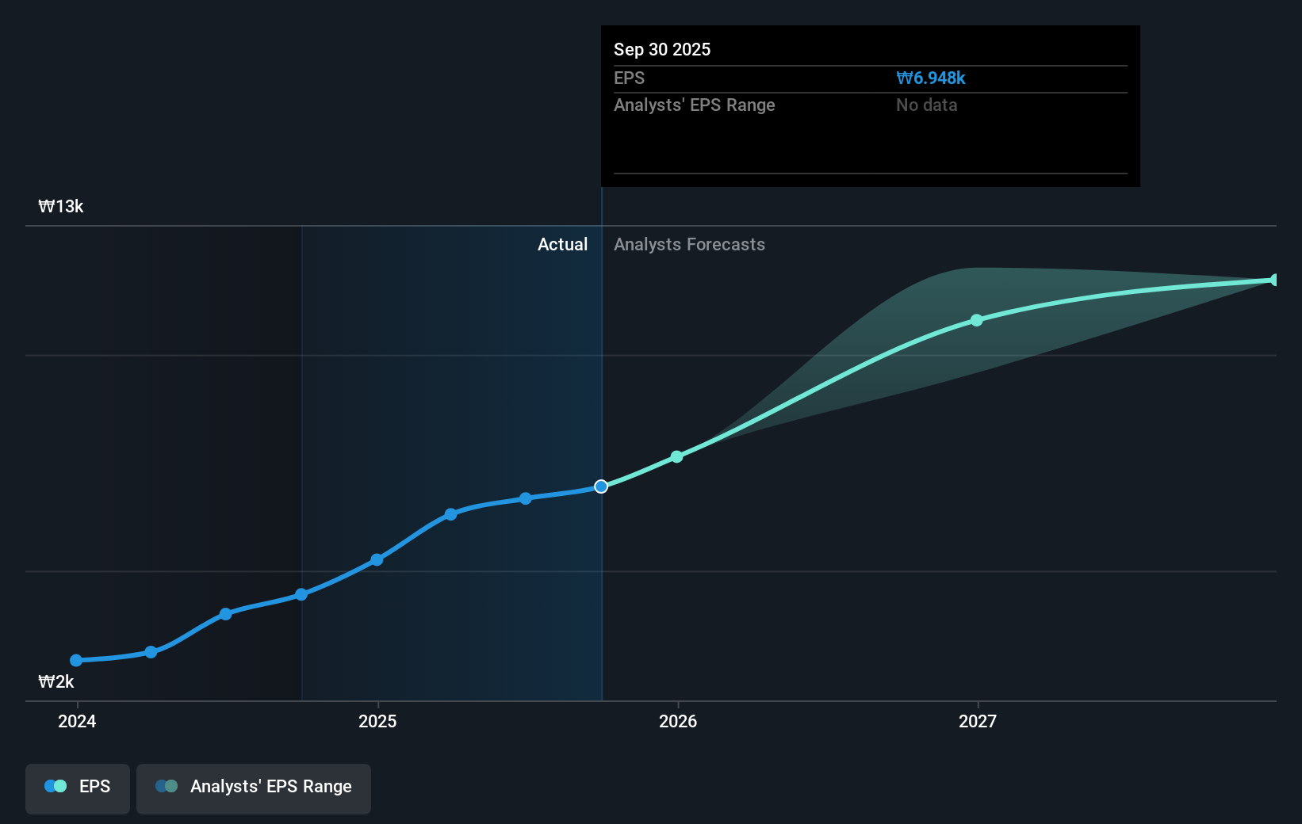Switch to the Actual section of the chart

click(x=562, y=245)
